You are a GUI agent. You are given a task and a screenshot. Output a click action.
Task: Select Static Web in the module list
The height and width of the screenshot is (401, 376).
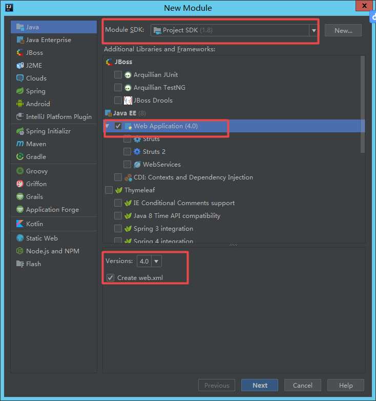(x=54, y=238)
